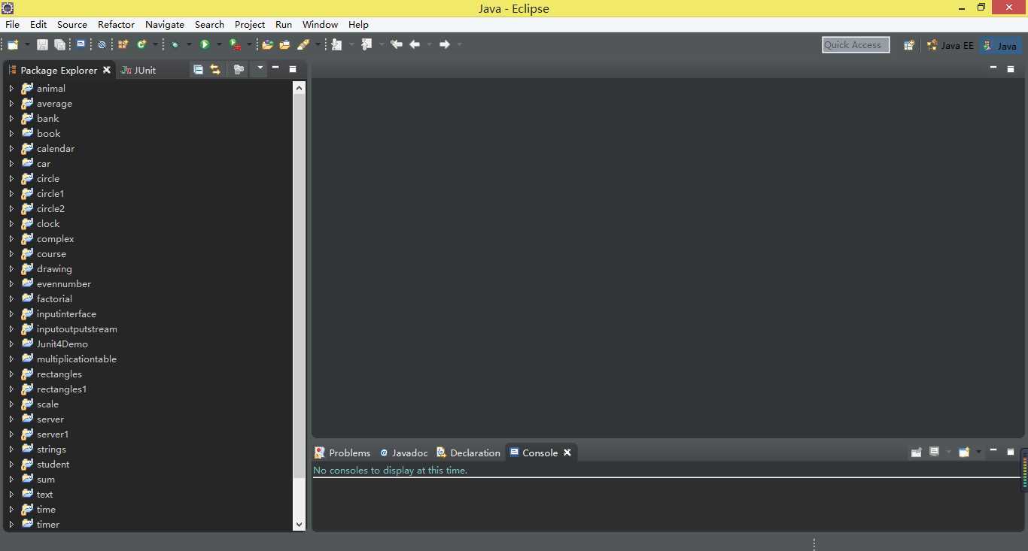Click Package Explorer scrollbar down arrow
Screen dimensions: 1028x551
click(x=299, y=524)
